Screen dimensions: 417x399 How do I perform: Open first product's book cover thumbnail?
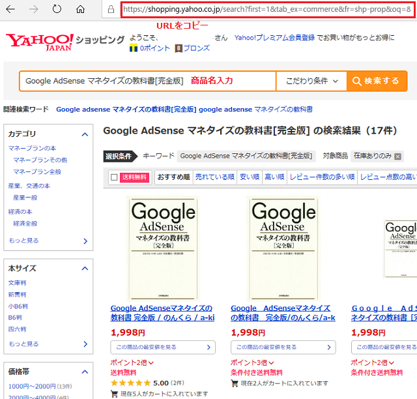click(x=163, y=248)
